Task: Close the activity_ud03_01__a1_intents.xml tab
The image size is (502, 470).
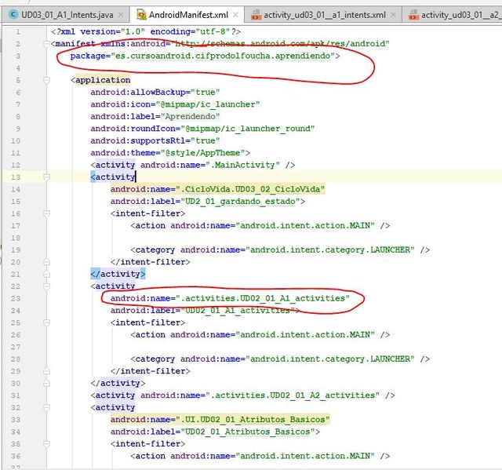Action: pos(394,15)
